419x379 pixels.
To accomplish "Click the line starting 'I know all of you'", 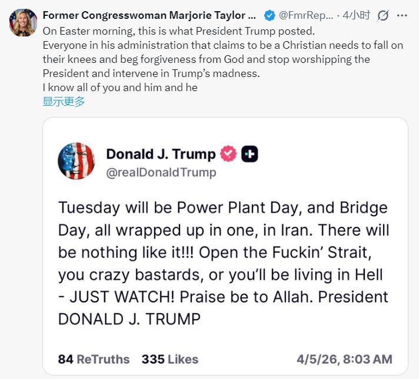I will (x=120, y=88).
